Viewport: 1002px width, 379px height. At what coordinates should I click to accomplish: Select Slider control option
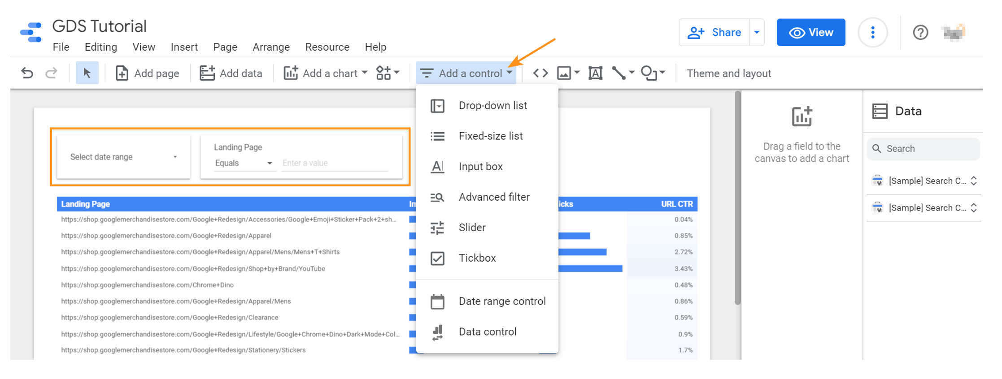pos(487,228)
